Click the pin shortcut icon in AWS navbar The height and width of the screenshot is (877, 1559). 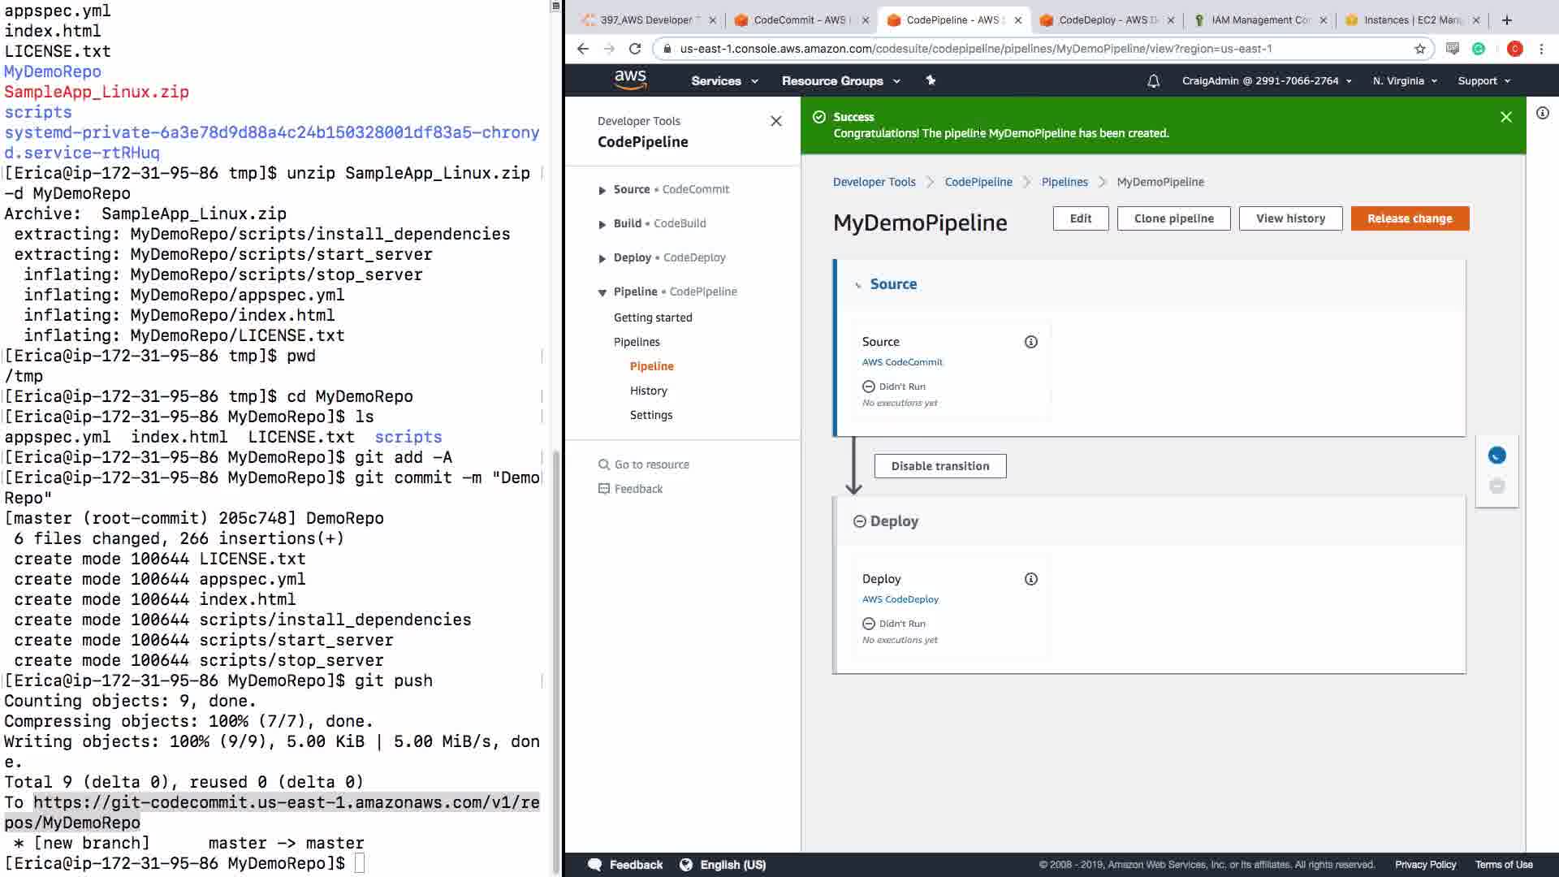931,80
